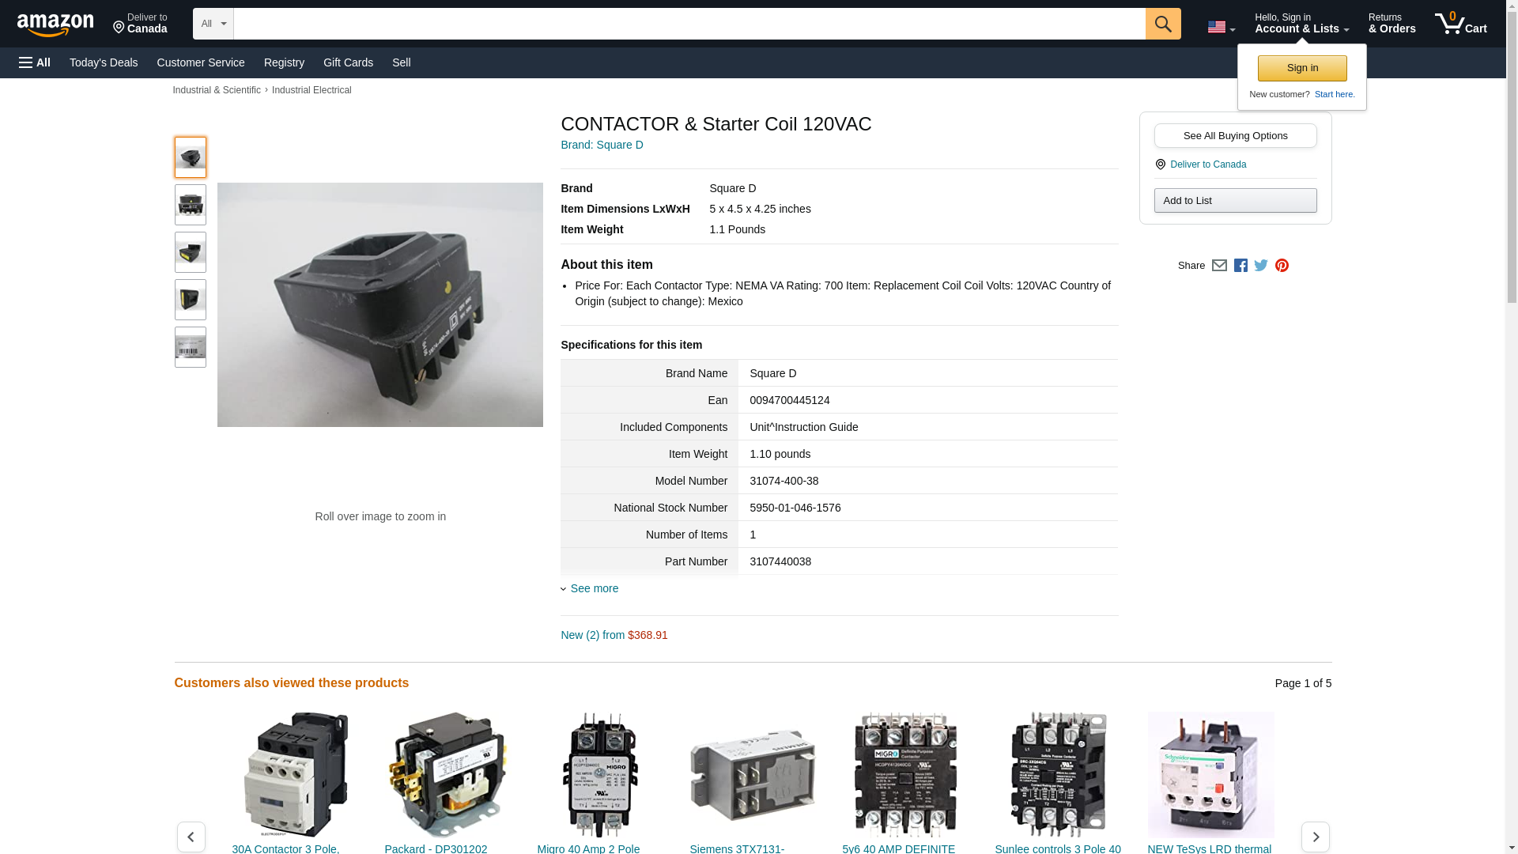Share product on Facebook
Screen dimensions: 1518x854
[1240, 266]
